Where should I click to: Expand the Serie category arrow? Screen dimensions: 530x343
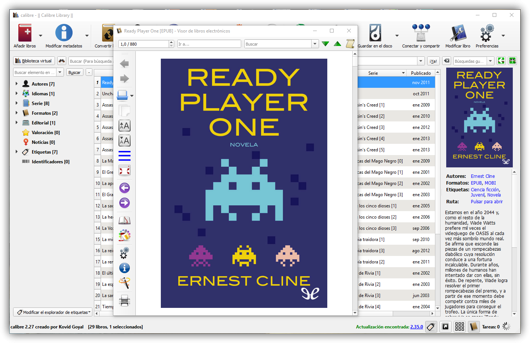(16, 103)
